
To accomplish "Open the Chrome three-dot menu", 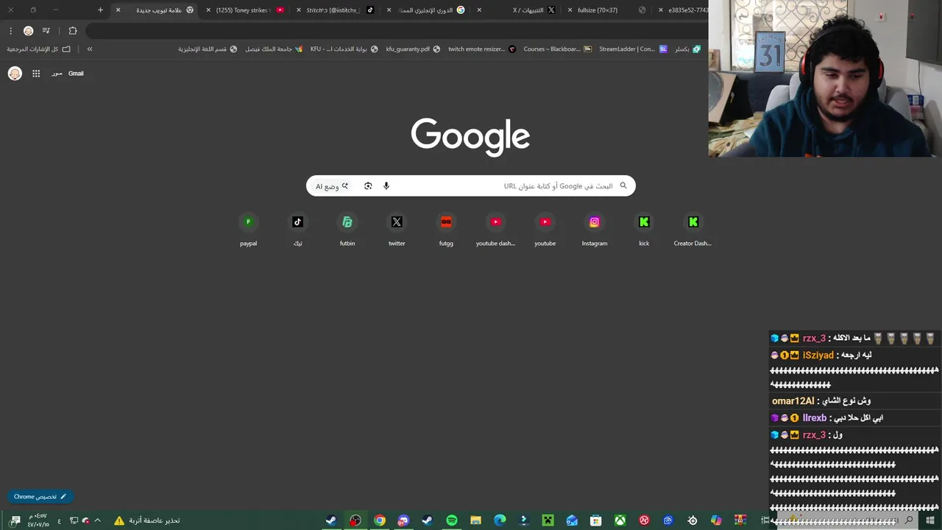I will click(x=10, y=31).
